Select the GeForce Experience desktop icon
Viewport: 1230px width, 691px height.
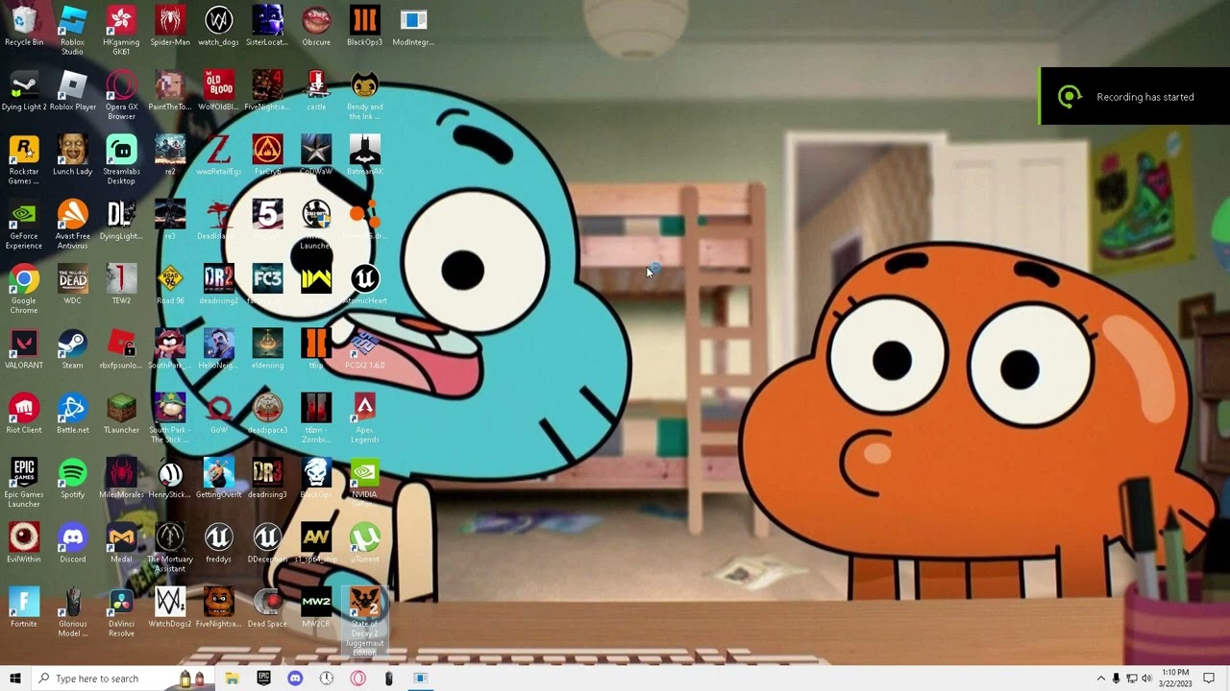pyautogui.click(x=24, y=224)
